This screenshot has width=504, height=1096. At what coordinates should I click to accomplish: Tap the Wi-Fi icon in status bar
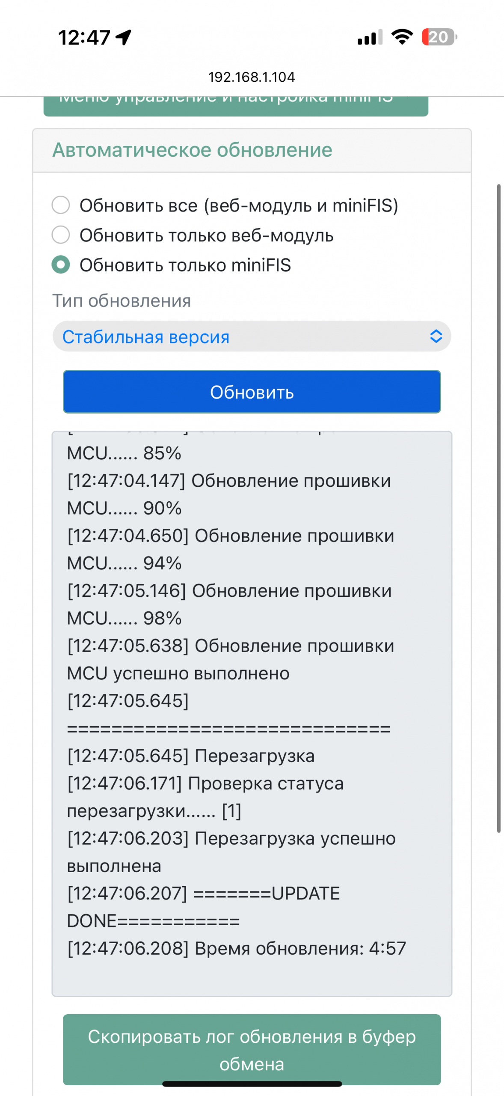tap(402, 37)
